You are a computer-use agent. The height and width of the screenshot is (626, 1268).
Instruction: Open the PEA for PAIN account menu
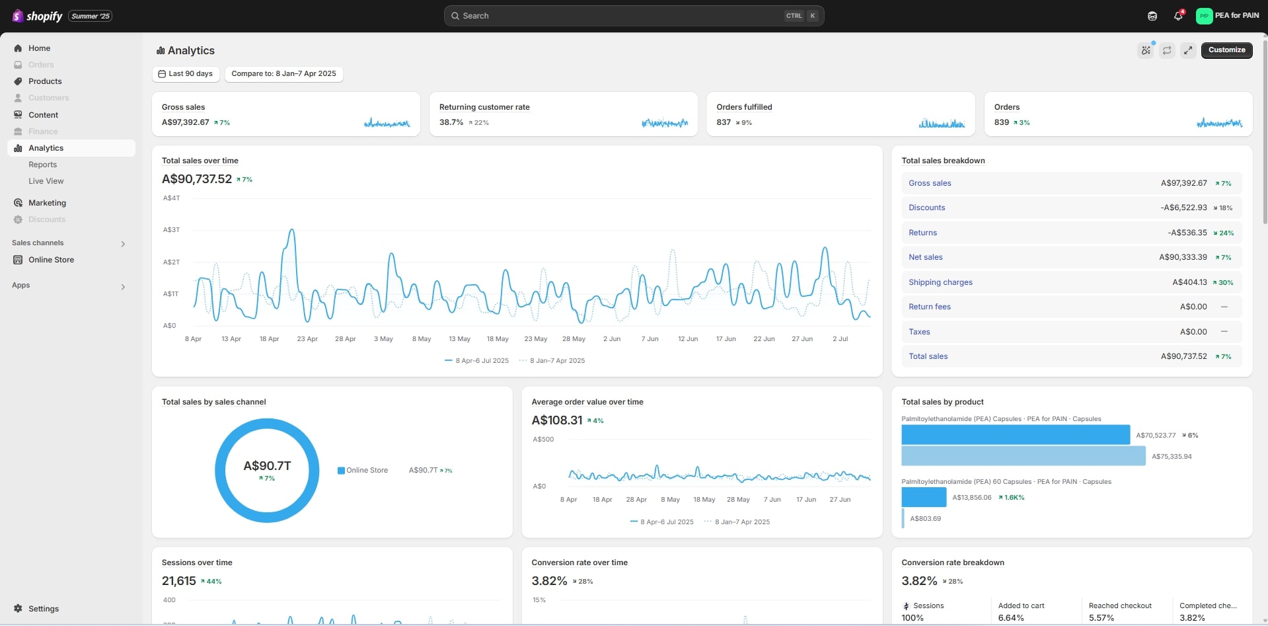pyautogui.click(x=1228, y=16)
